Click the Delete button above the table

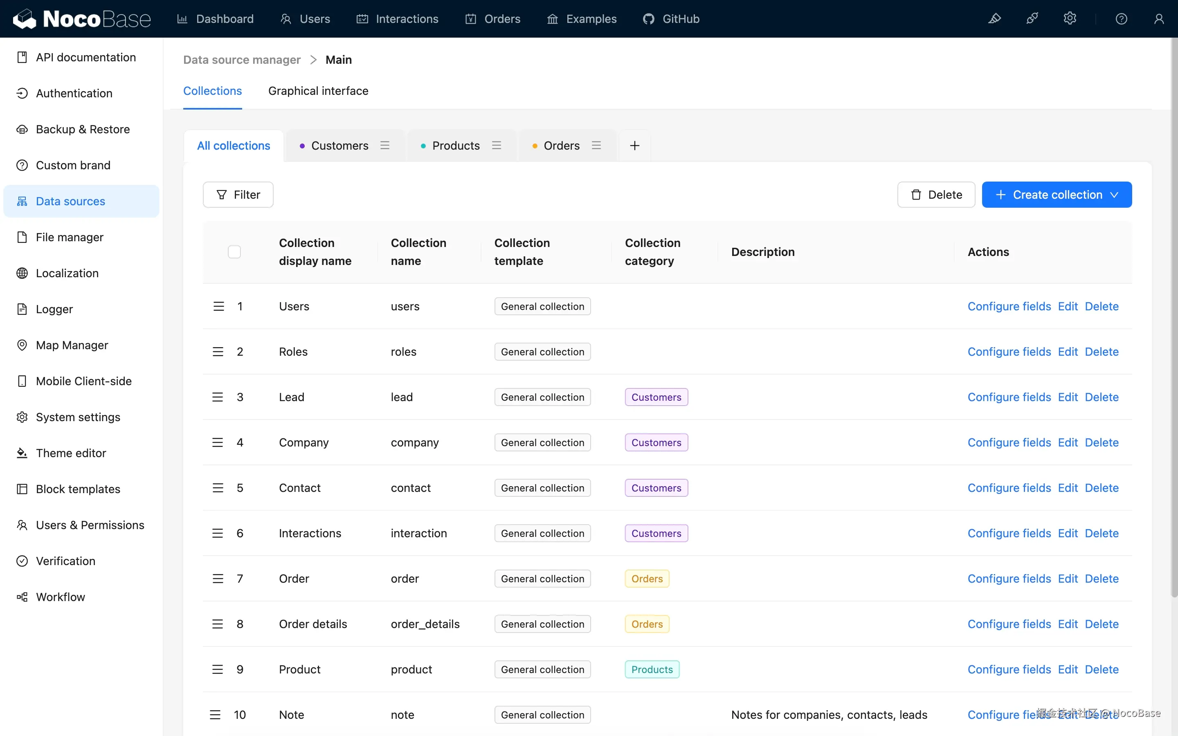(936, 194)
